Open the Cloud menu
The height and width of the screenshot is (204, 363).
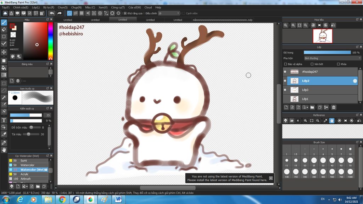[x=148, y=7]
